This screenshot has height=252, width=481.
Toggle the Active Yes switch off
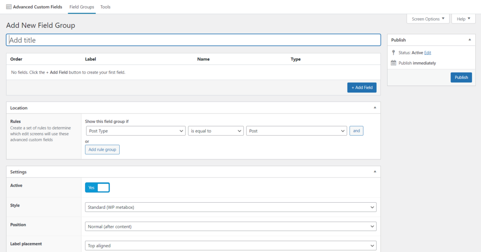click(97, 188)
